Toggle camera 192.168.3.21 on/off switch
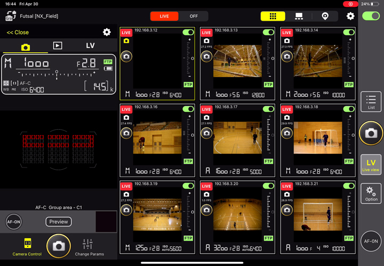 349,186
